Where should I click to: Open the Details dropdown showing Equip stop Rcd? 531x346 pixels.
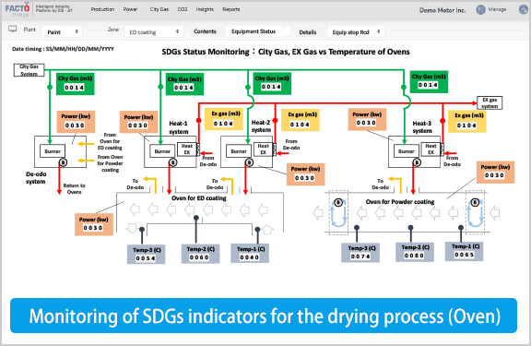356,32
